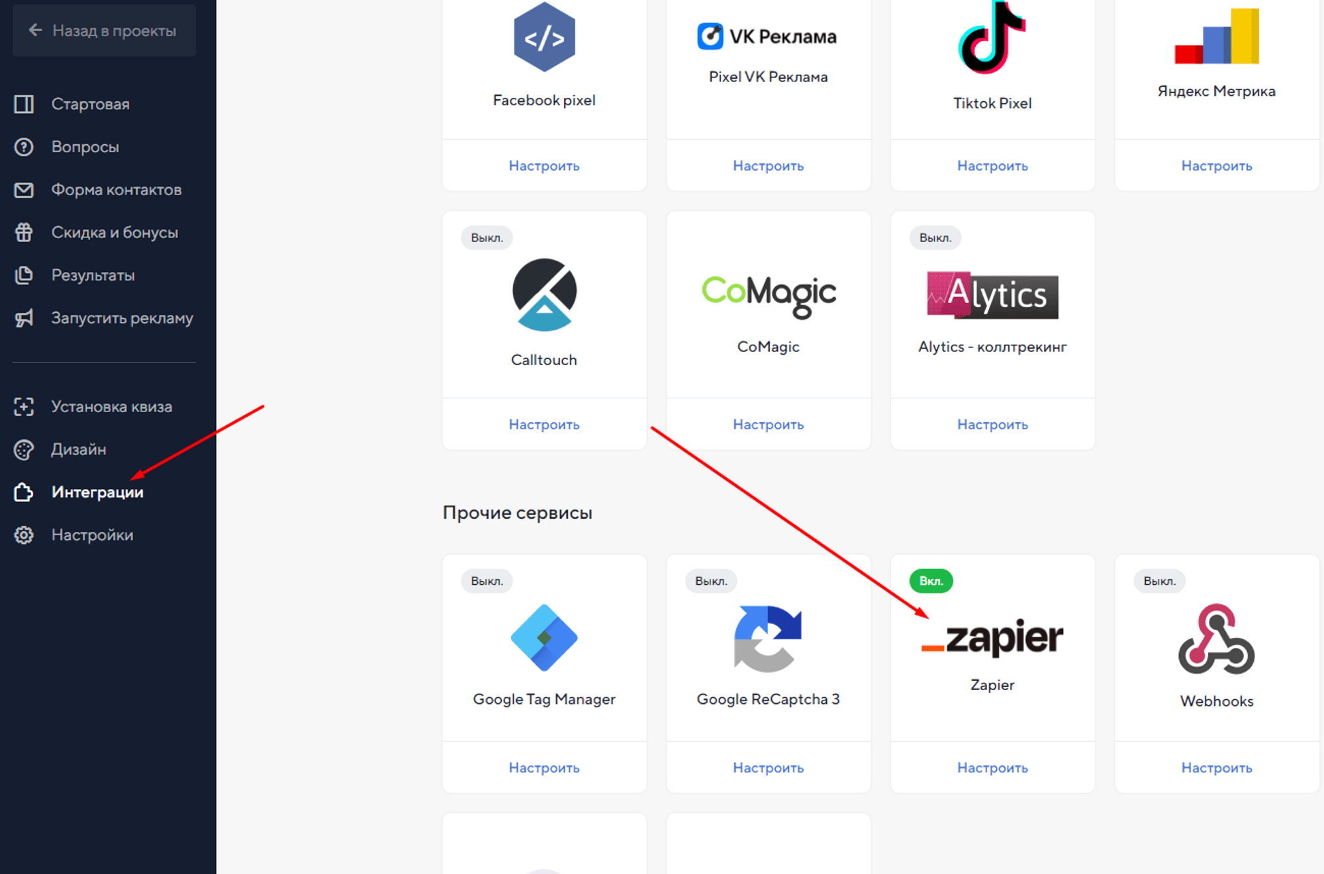Click the Pixel VK Реклама card title

pyautogui.click(x=769, y=77)
